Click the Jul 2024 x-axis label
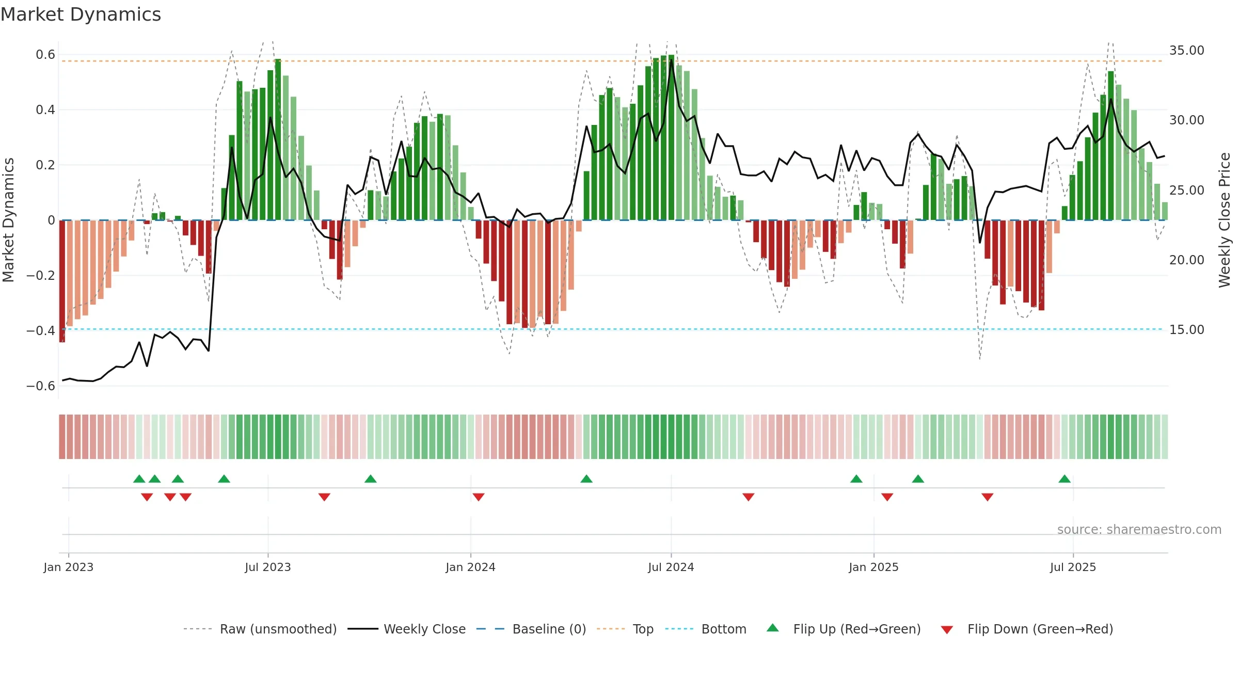1239x697 pixels. 671,567
